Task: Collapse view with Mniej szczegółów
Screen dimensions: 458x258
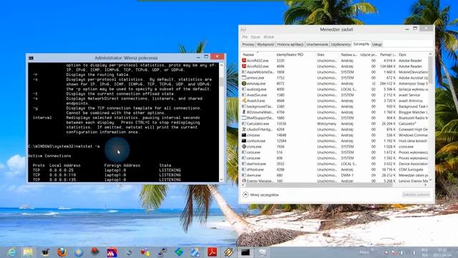Action: [260, 195]
